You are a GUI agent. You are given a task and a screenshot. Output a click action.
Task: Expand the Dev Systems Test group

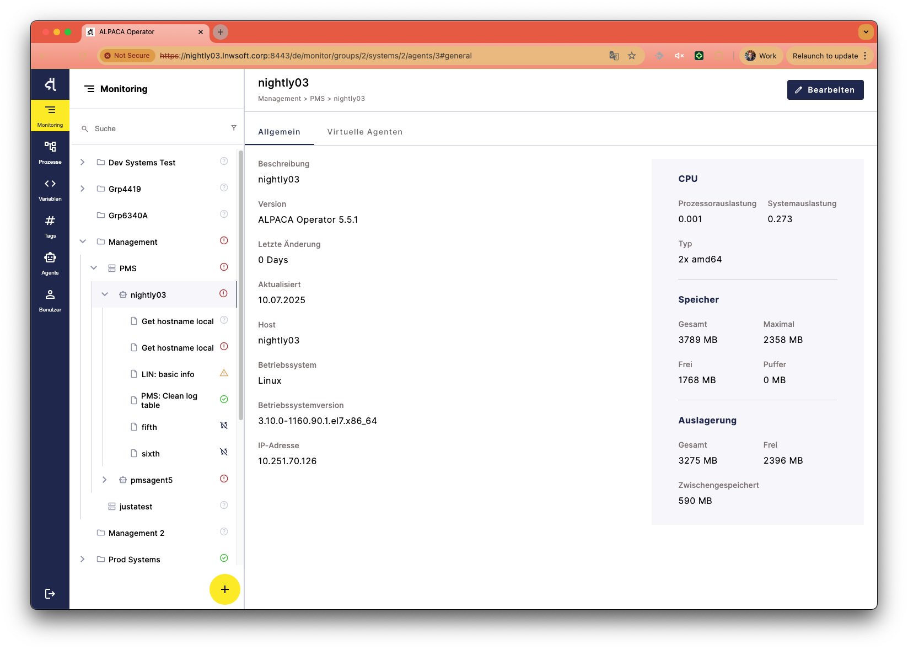click(x=83, y=162)
